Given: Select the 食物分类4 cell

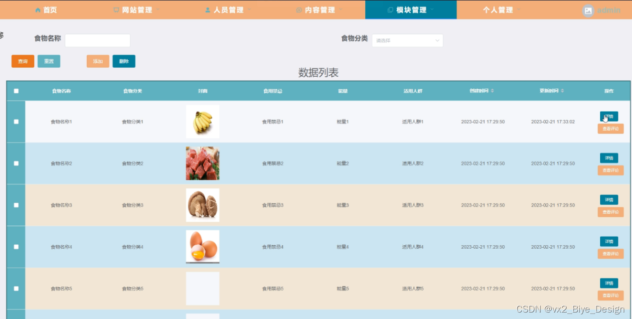Looking at the screenshot, I should (133, 247).
